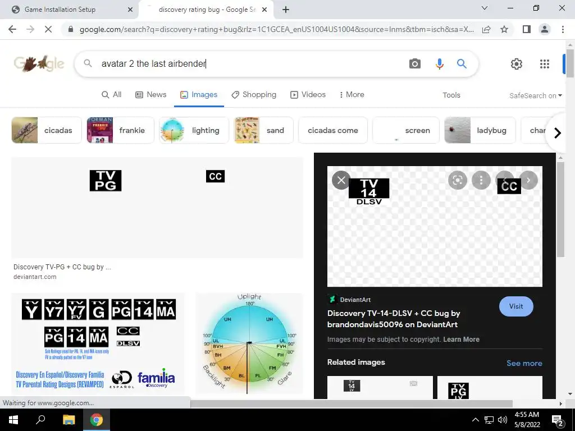Visit the DeviantArt source page

[x=516, y=306]
